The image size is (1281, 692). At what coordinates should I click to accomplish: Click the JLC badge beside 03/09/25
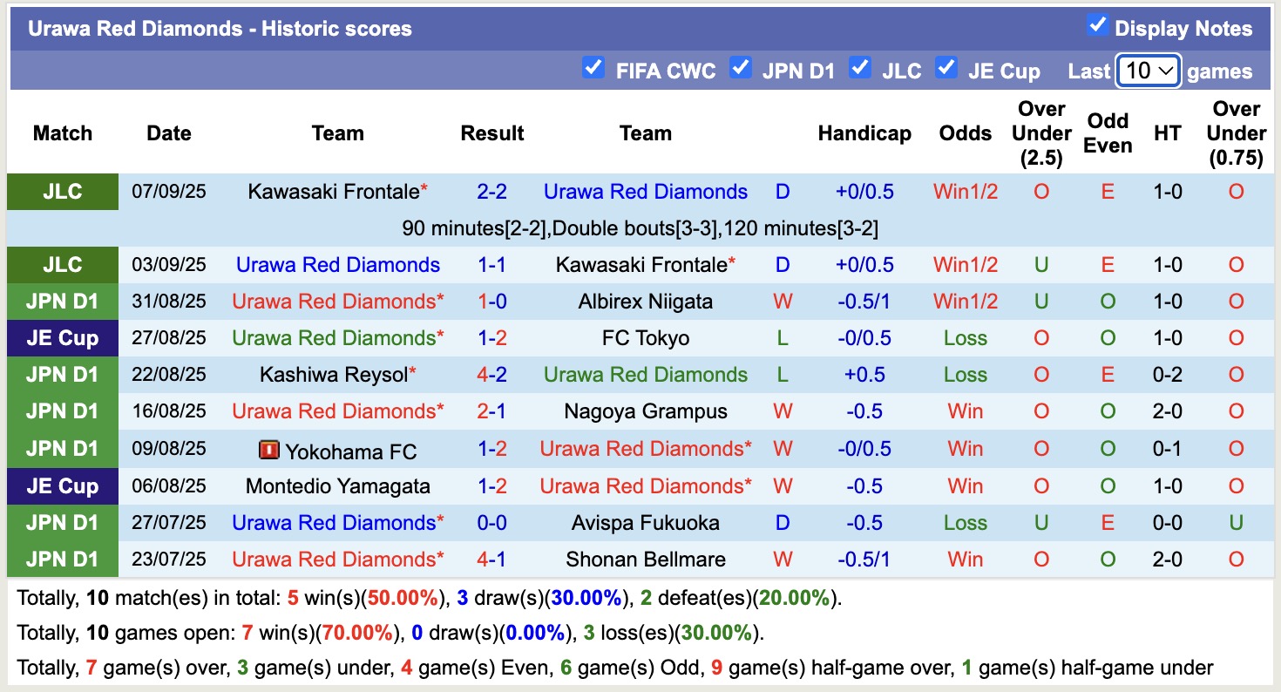tap(62, 265)
